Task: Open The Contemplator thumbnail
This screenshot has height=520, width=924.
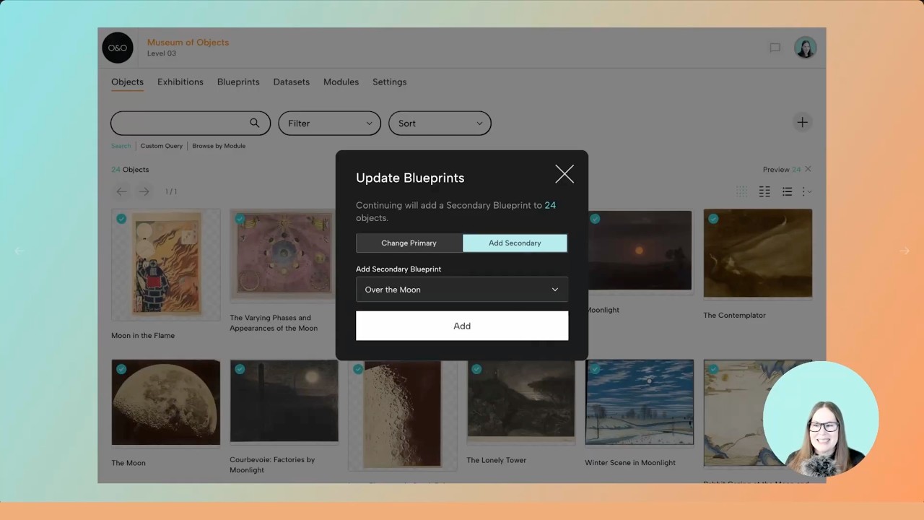Action: point(758,254)
